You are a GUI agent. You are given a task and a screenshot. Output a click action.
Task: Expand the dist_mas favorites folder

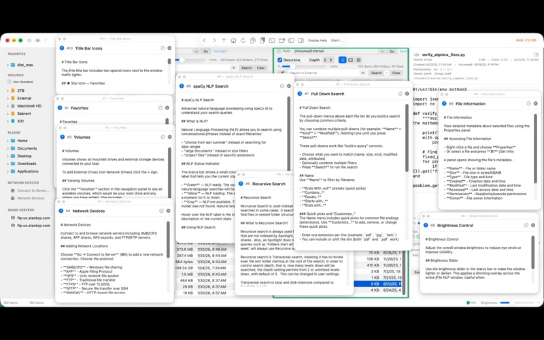pos(7,65)
